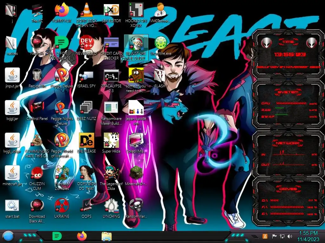Open the Minecraft4Fr... grass block icon
This screenshot has width=325, height=243.
(x=136, y=173)
